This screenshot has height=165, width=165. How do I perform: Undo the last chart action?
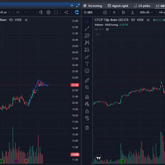point(18,12)
